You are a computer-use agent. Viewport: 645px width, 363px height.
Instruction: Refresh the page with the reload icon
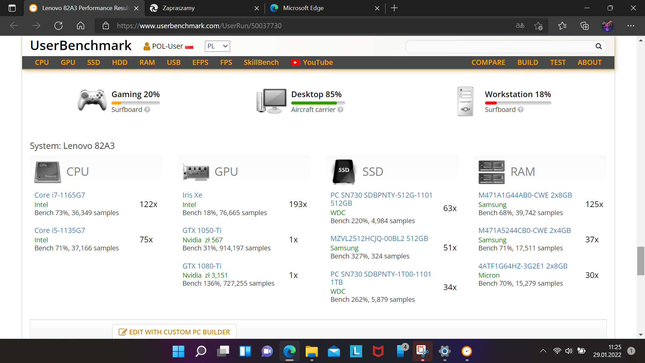(58, 26)
